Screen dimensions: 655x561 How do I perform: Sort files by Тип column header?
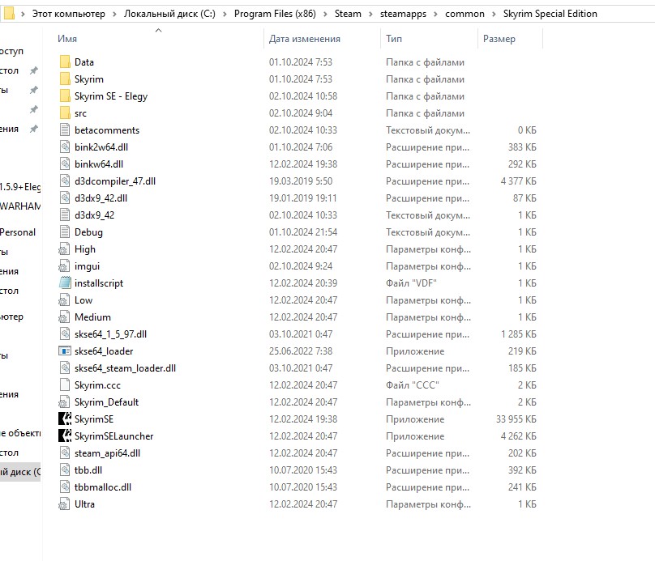click(x=394, y=39)
